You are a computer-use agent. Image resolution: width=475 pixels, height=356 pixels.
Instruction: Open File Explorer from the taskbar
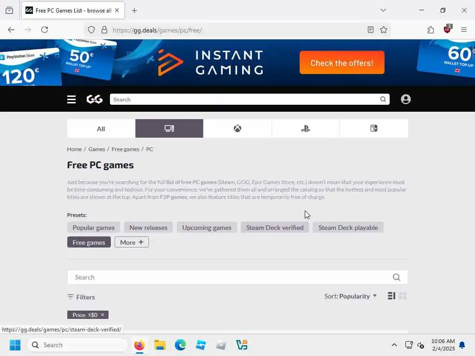pyautogui.click(x=160, y=345)
